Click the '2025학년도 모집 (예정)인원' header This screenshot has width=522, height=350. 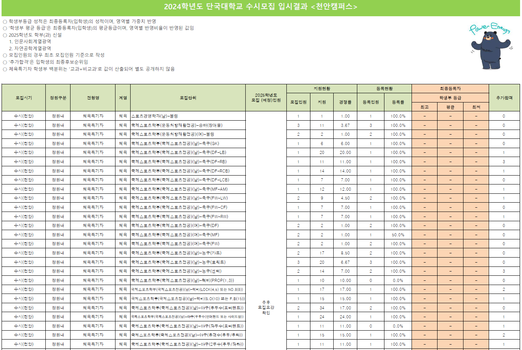(266, 98)
